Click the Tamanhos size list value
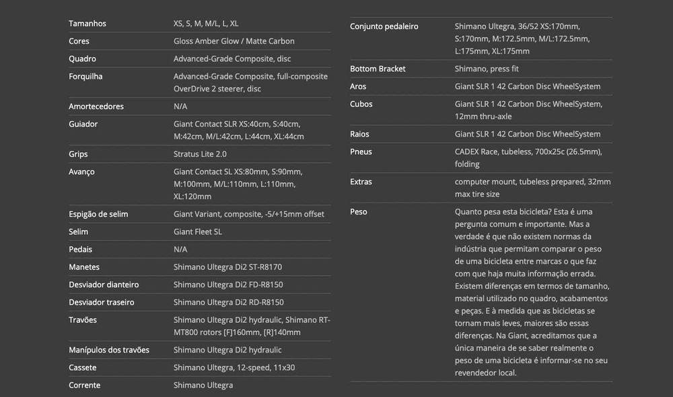673x397 pixels. pyautogui.click(x=206, y=24)
